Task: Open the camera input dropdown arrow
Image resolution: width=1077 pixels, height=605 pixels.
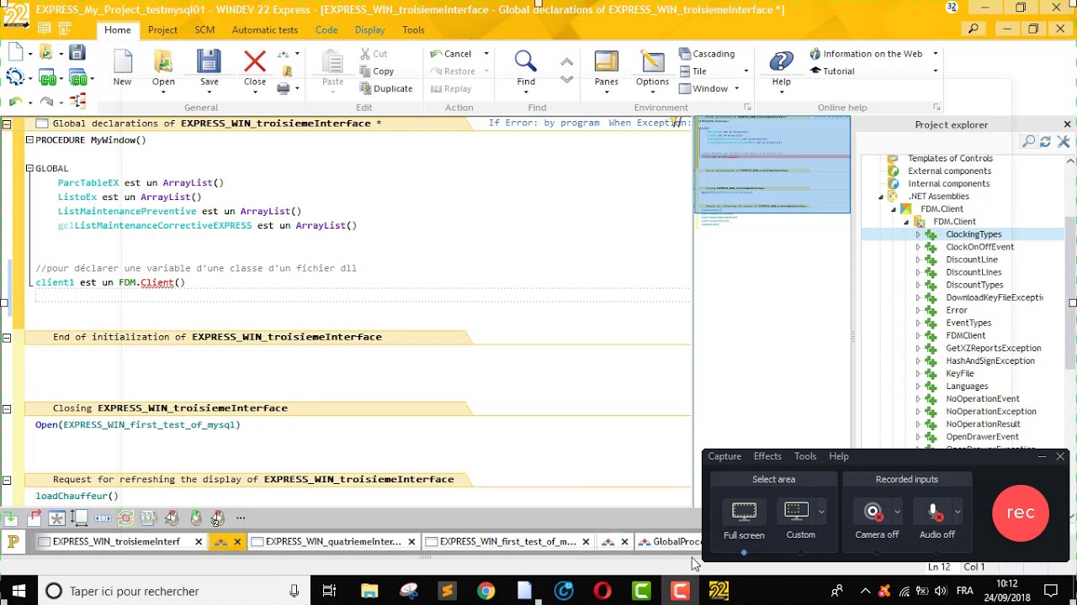Action: pos(897,511)
